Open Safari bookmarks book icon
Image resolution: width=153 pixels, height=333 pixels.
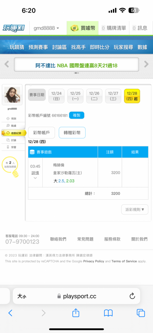pos(108,313)
